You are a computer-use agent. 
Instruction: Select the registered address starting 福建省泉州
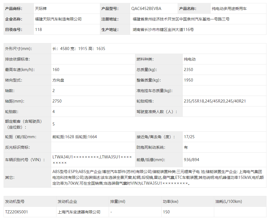181,19
